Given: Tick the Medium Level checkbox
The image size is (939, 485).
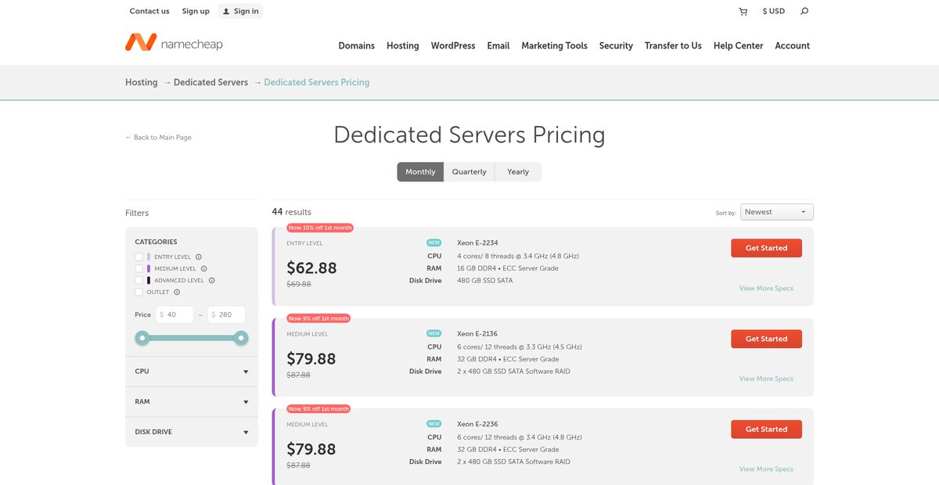Looking at the screenshot, I should coord(139,268).
